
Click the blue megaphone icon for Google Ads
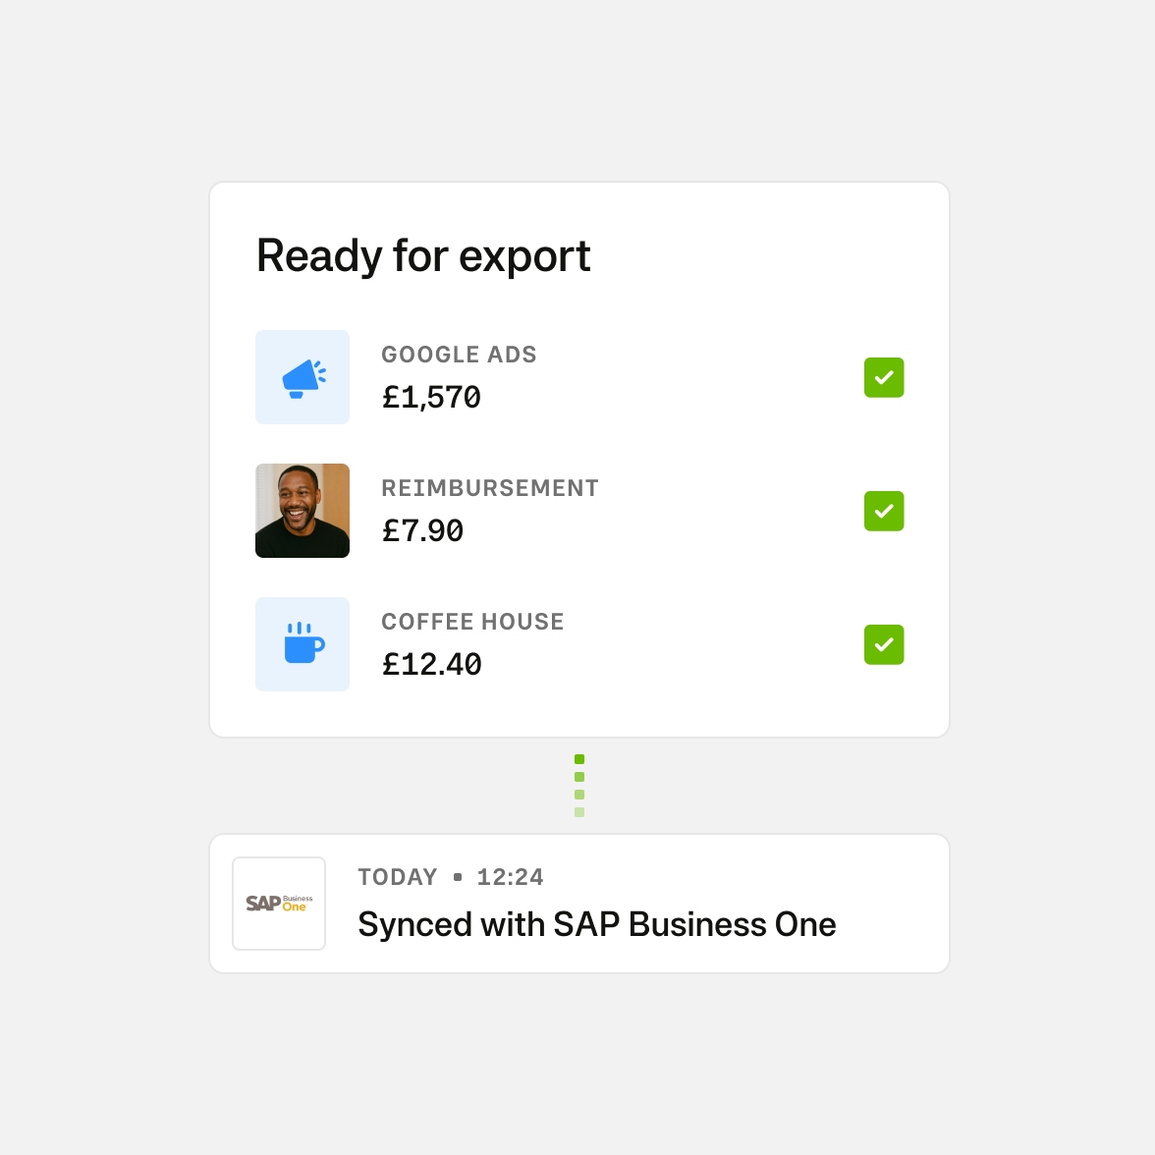pos(302,377)
